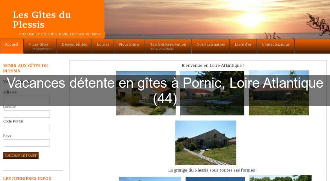The width and height of the screenshot is (330, 181).
Task: Open the Contactez-nous page
Action: [x=276, y=46]
